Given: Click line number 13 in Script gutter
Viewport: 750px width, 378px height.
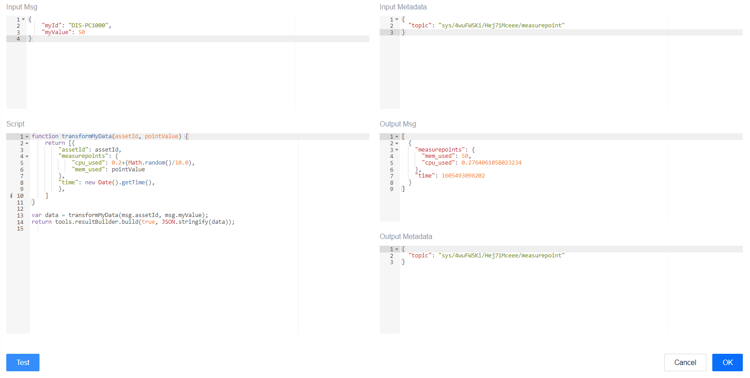Looking at the screenshot, I should [20, 216].
